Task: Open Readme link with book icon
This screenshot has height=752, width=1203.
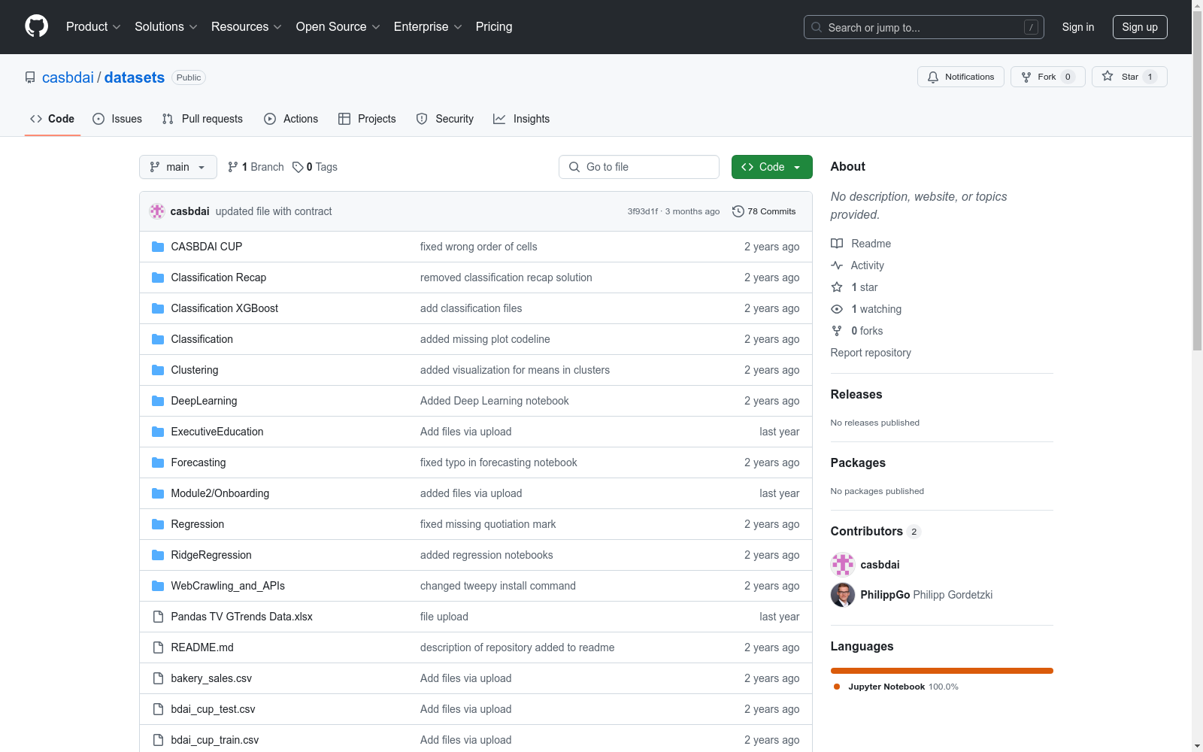Action: tap(861, 244)
